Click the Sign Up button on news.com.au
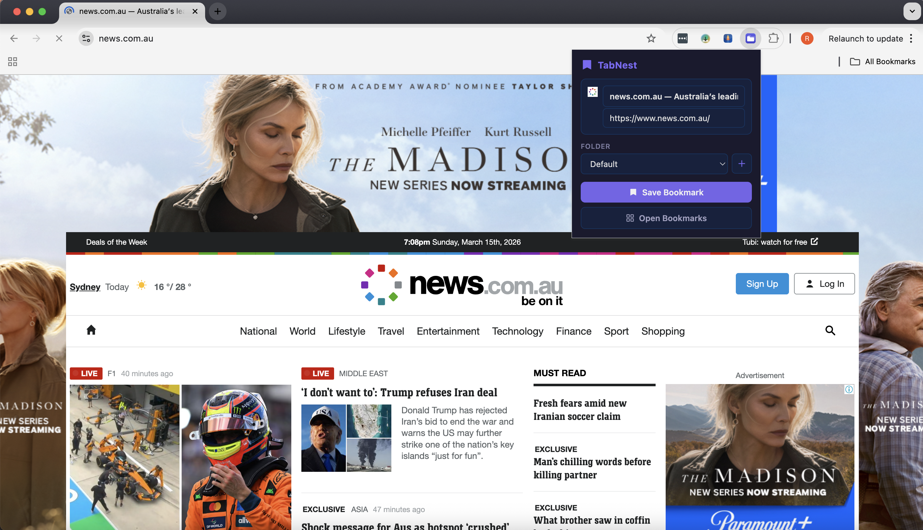The width and height of the screenshot is (923, 530). pos(762,284)
